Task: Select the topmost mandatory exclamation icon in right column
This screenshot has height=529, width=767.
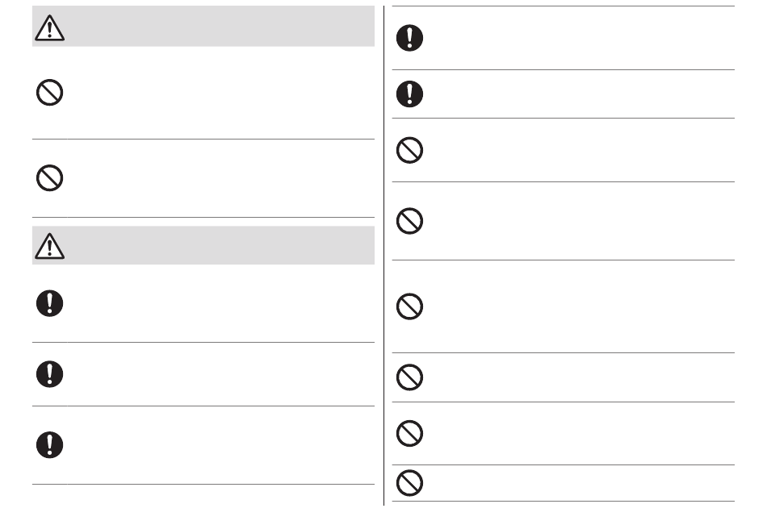Action: [x=409, y=38]
